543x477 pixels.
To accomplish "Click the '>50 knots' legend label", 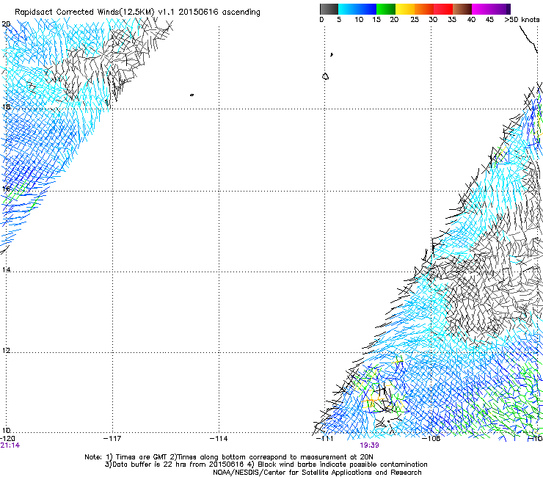I will click(x=522, y=20).
